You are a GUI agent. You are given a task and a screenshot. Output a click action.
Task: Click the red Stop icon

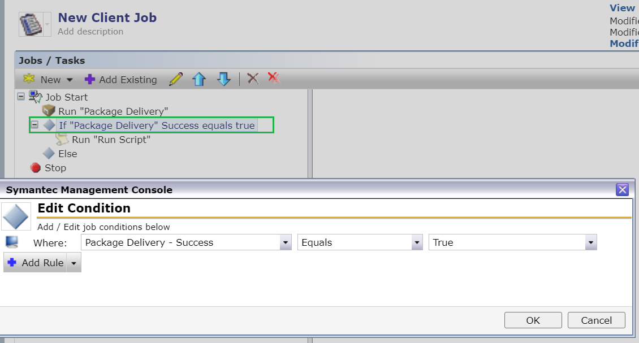(36, 168)
